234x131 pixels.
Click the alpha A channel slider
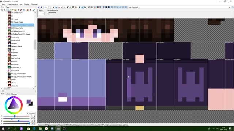pyautogui.click(x=16, y=123)
